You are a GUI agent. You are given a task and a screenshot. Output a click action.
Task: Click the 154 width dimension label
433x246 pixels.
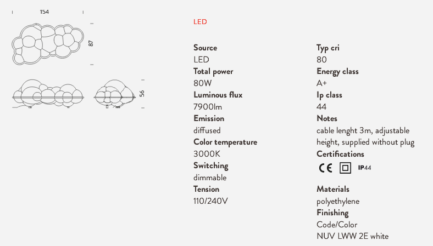45,12
